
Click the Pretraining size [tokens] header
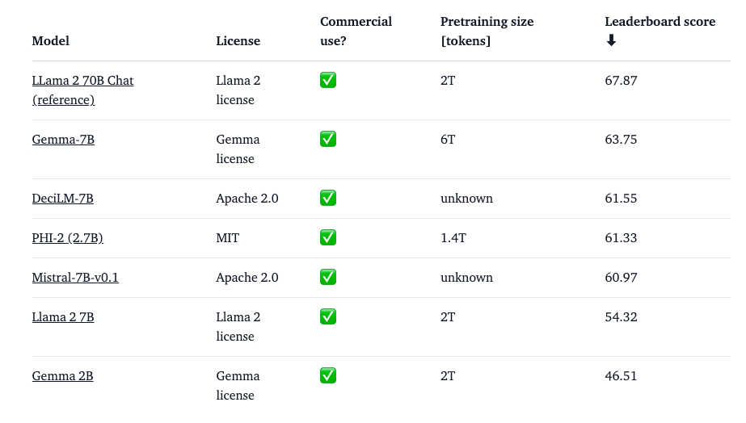pos(487,31)
